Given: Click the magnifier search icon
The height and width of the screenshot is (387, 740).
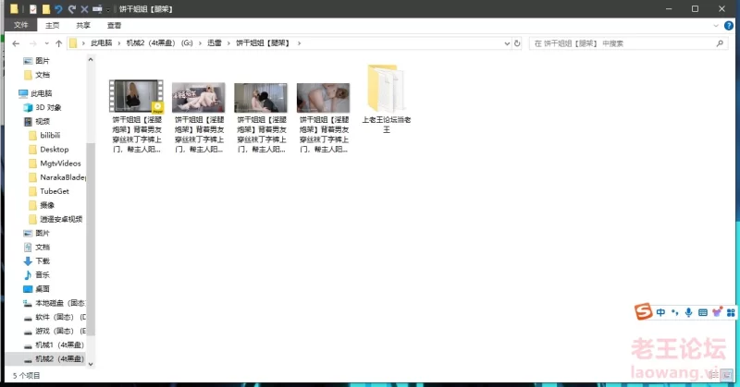Looking at the screenshot, I should click(x=720, y=43).
